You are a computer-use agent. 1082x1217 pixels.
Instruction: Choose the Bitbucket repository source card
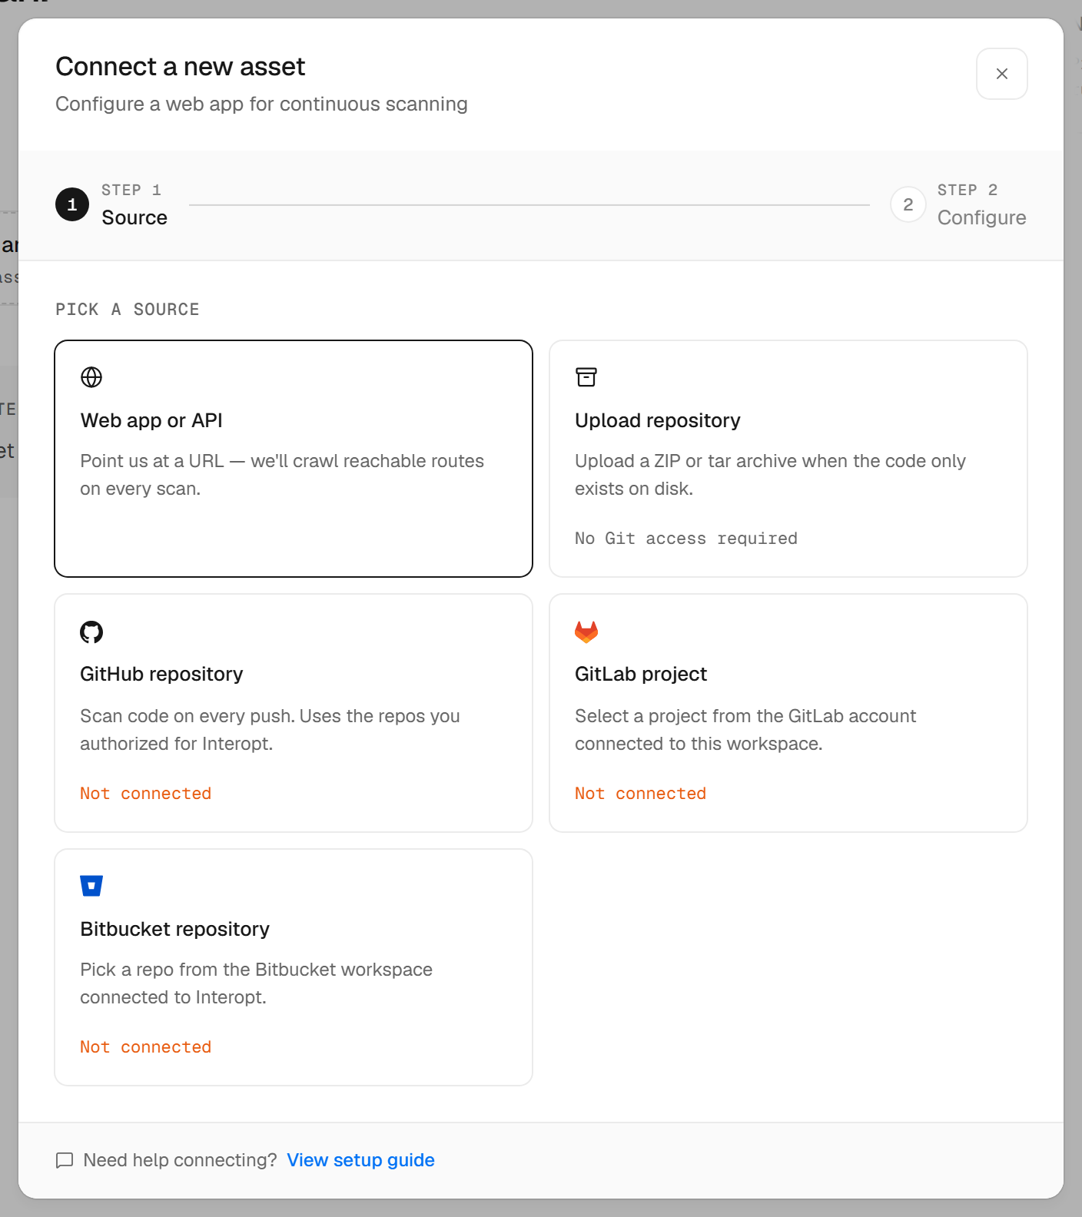294,967
